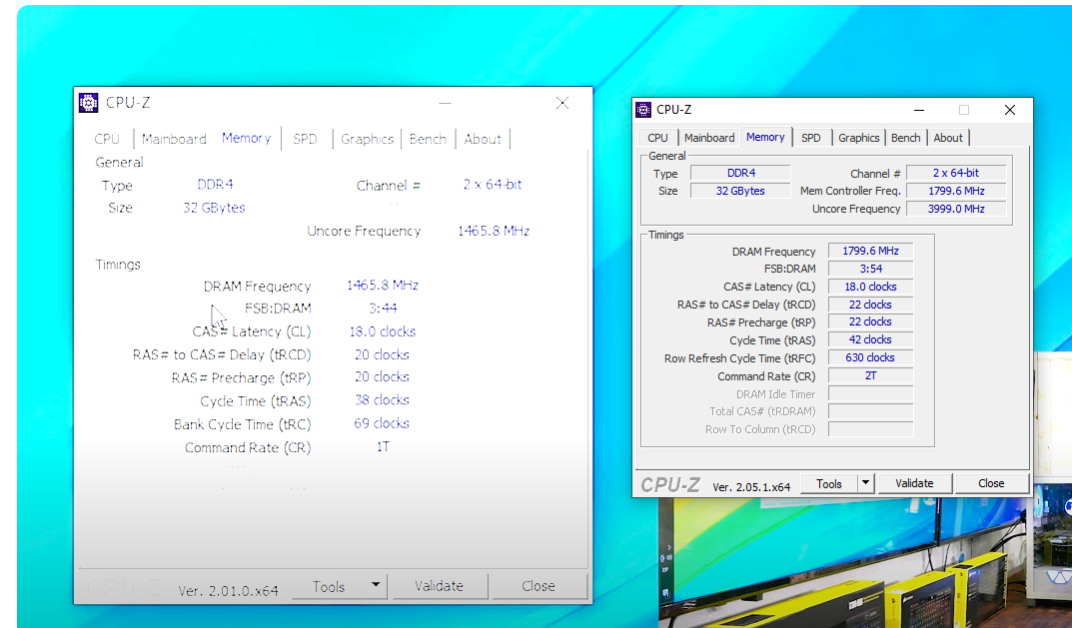The width and height of the screenshot is (1072, 628).
Task: Click the Channel # value 2 x 64-bit in right window
Action: coord(956,173)
